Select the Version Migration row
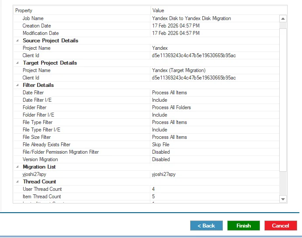This screenshot has height=238, width=302. click(x=146, y=159)
